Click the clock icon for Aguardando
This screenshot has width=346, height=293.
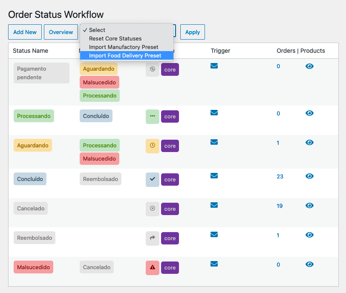pos(153,146)
